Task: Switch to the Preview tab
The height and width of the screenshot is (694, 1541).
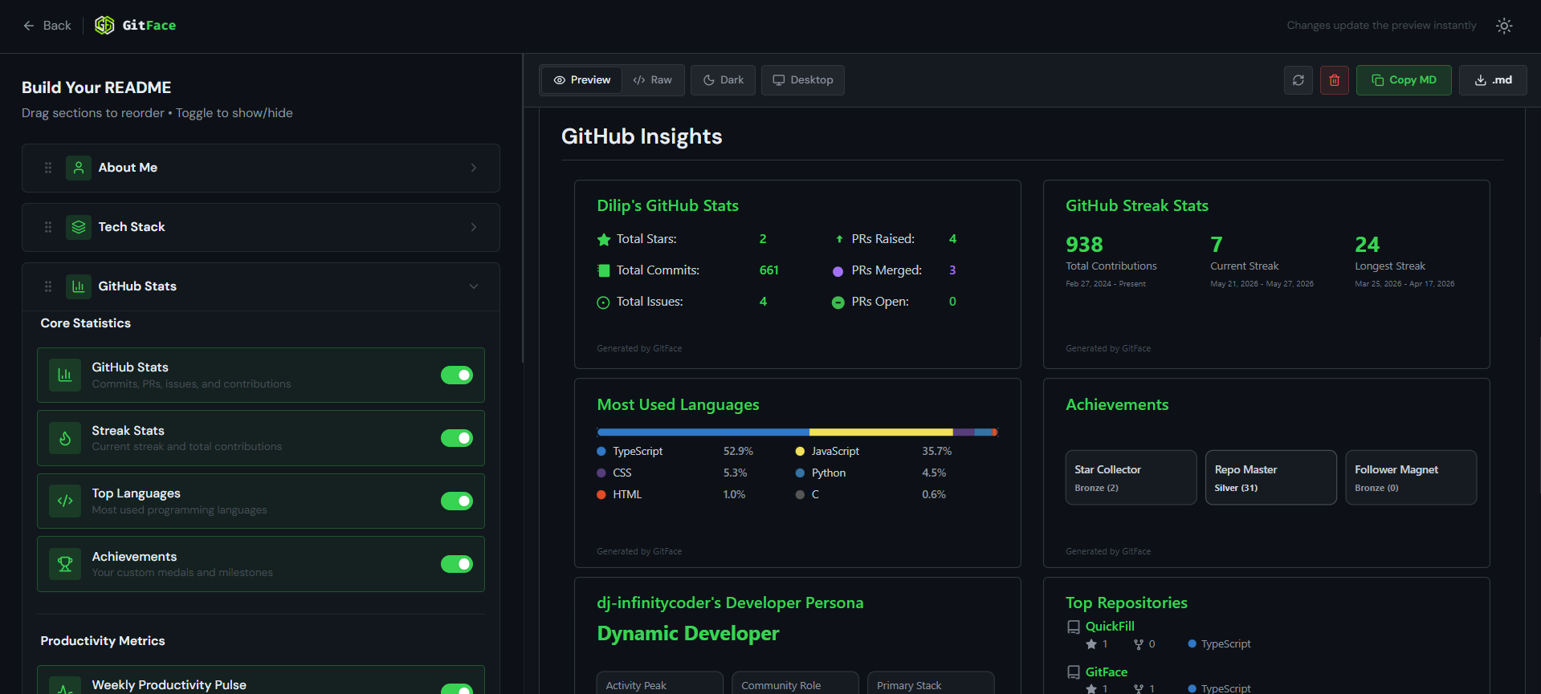Action: pyautogui.click(x=582, y=80)
